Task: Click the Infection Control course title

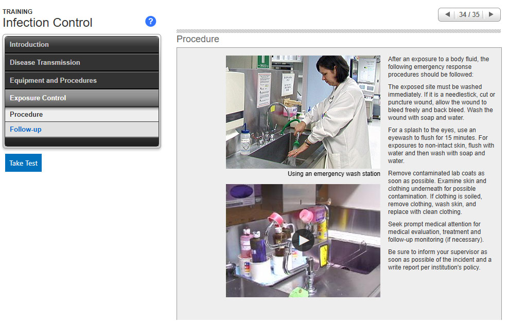Action: coord(48,23)
